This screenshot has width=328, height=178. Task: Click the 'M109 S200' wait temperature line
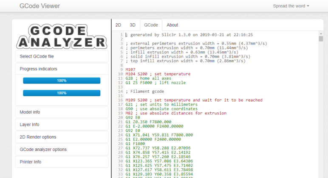point(194,100)
